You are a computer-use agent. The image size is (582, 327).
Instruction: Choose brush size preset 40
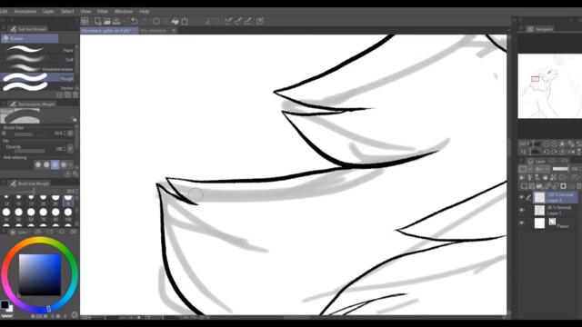click(6, 214)
